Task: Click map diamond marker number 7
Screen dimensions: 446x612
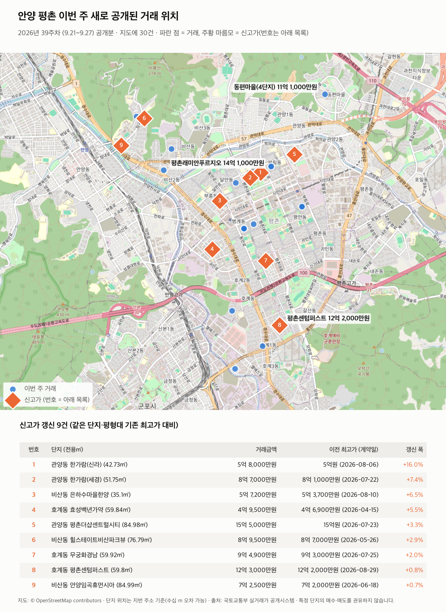Action: point(266,260)
